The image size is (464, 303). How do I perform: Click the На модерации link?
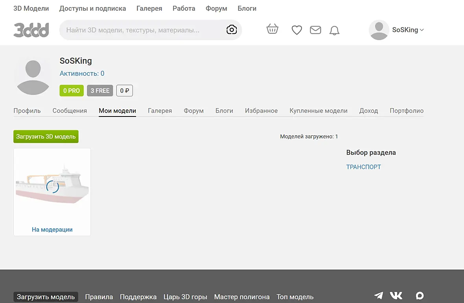click(52, 229)
